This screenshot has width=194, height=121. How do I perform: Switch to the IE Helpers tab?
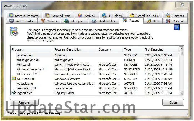click(113, 16)
